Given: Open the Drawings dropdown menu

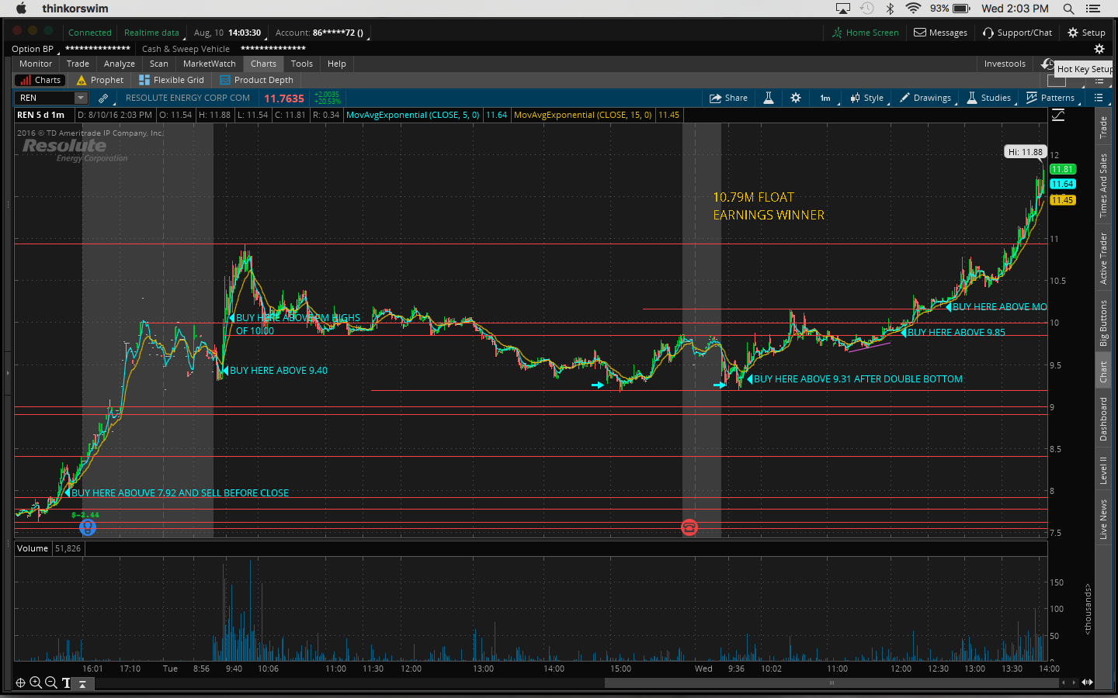Looking at the screenshot, I should (925, 98).
